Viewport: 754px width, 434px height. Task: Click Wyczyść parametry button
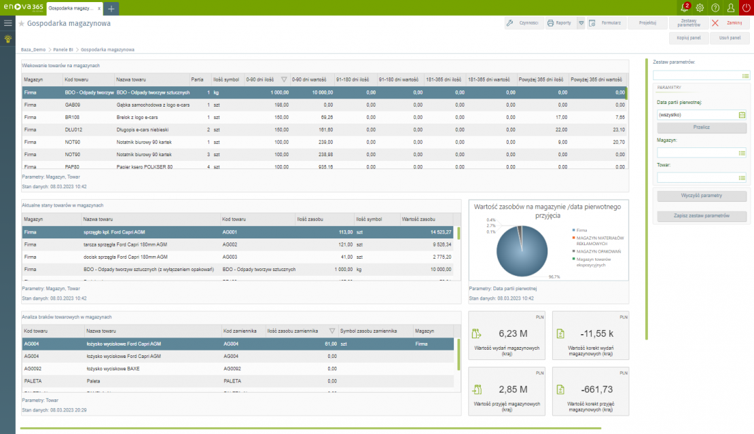(702, 196)
